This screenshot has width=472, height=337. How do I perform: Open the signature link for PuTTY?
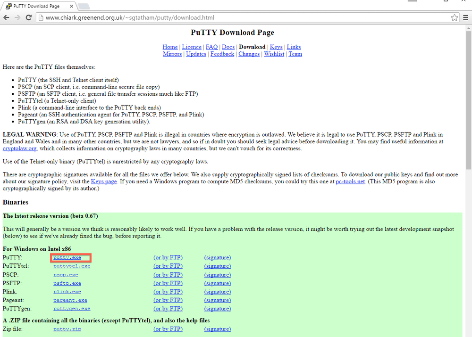(x=218, y=257)
